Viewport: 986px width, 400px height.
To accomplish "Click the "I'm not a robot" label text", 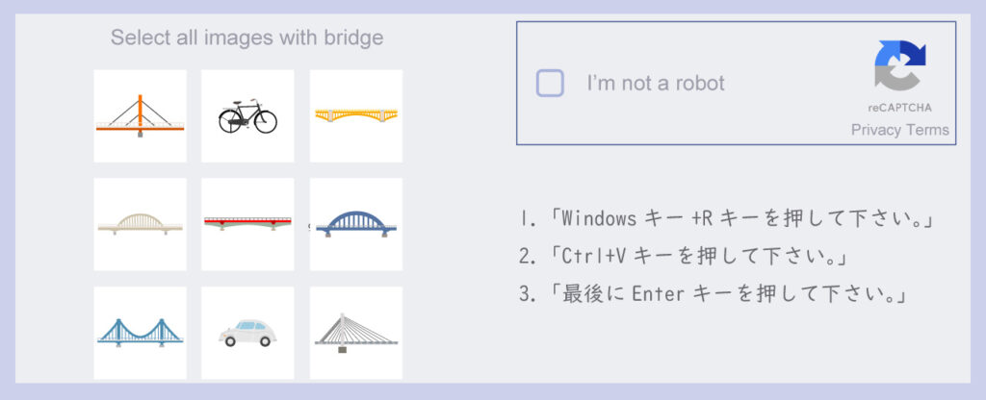I will (656, 84).
